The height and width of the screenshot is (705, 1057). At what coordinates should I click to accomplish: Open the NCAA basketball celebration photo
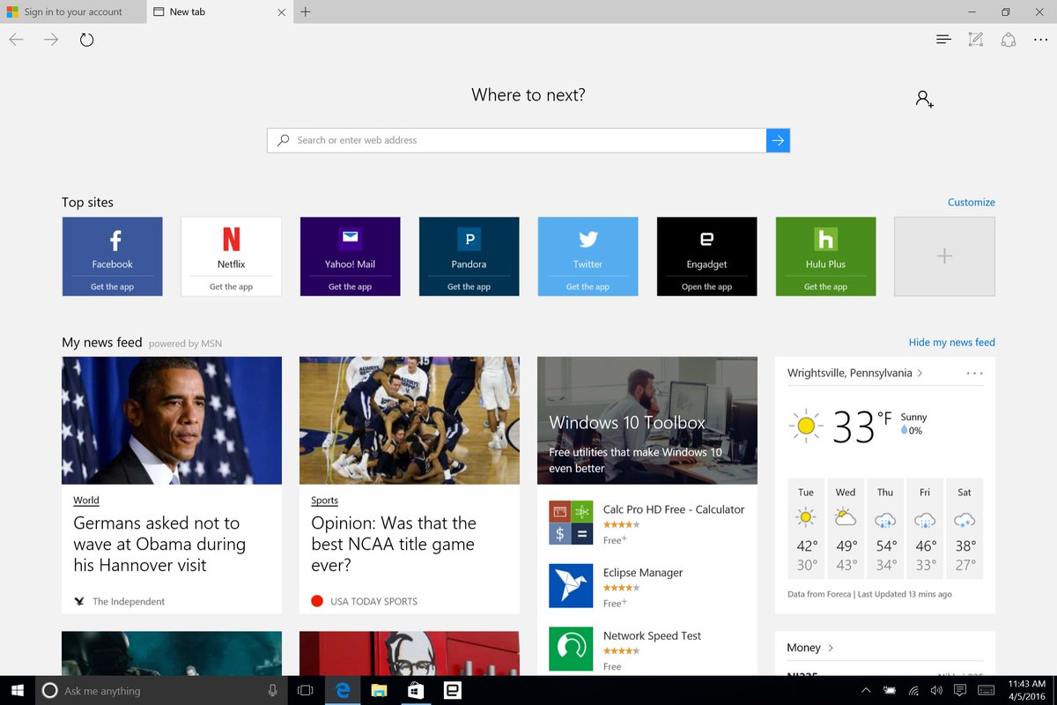click(x=410, y=420)
